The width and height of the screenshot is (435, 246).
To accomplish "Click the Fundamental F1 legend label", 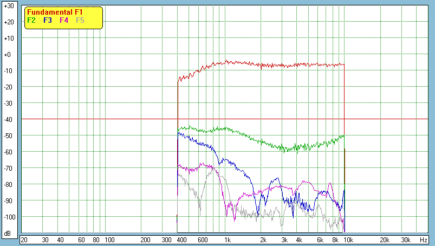I will pos(56,12).
